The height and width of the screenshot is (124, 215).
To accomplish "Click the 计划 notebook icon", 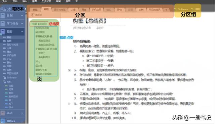I will (3, 16).
